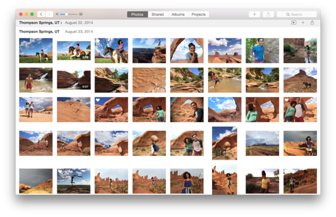Click the large thumbnails icon by zoom slider
336x217 pixels.
click(x=81, y=14)
